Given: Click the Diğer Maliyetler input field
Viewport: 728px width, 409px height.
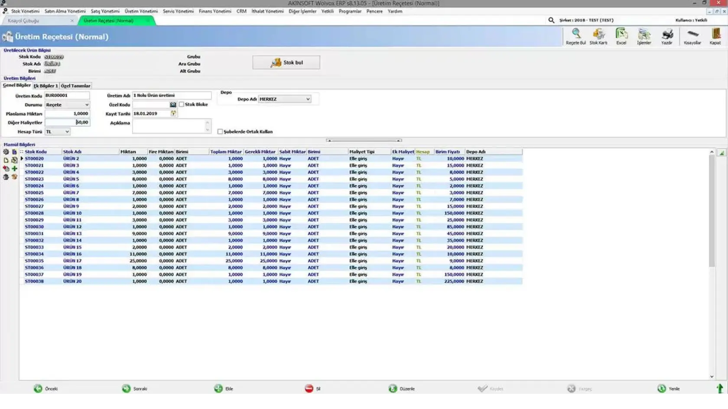Looking at the screenshot, I should (x=67, y=122).
